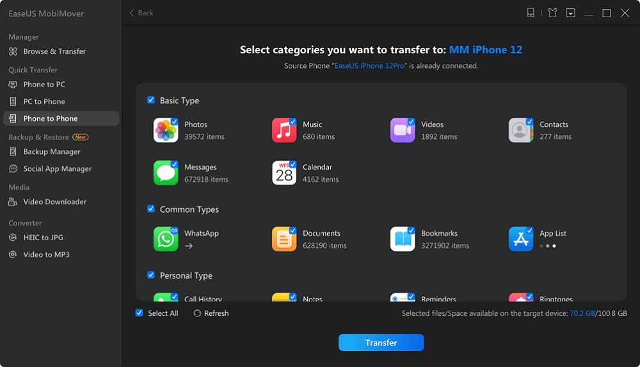The height and width of the screenshot is (367, 640).
Task: Go Back to previous screen
Action: (x=141, y=13)
